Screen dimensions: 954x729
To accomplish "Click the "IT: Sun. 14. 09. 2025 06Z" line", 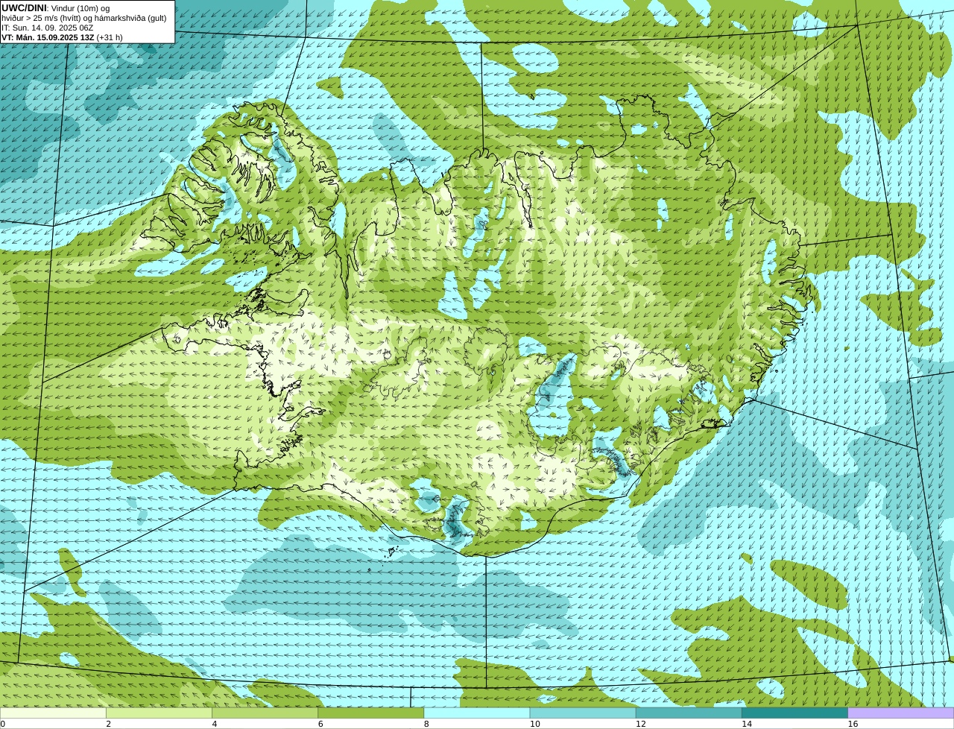I will 48,28.
